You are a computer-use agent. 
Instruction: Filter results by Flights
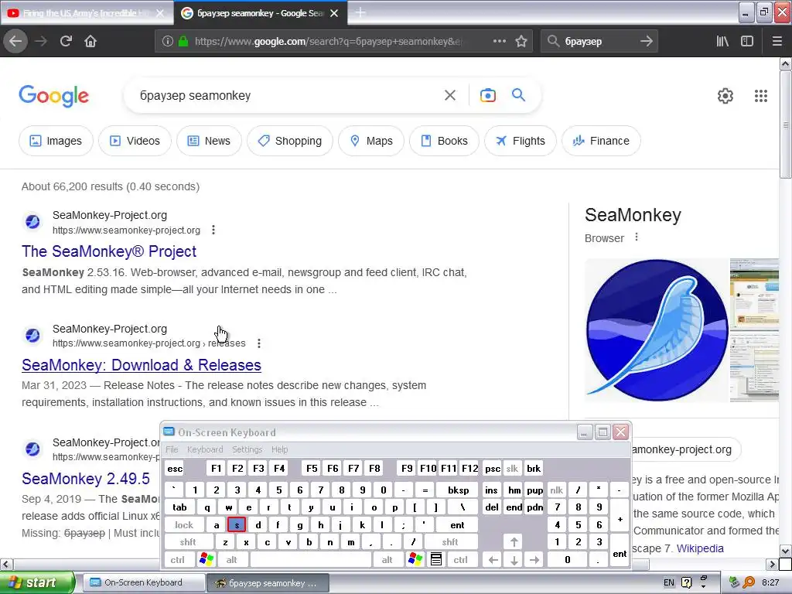click(521, 141)
